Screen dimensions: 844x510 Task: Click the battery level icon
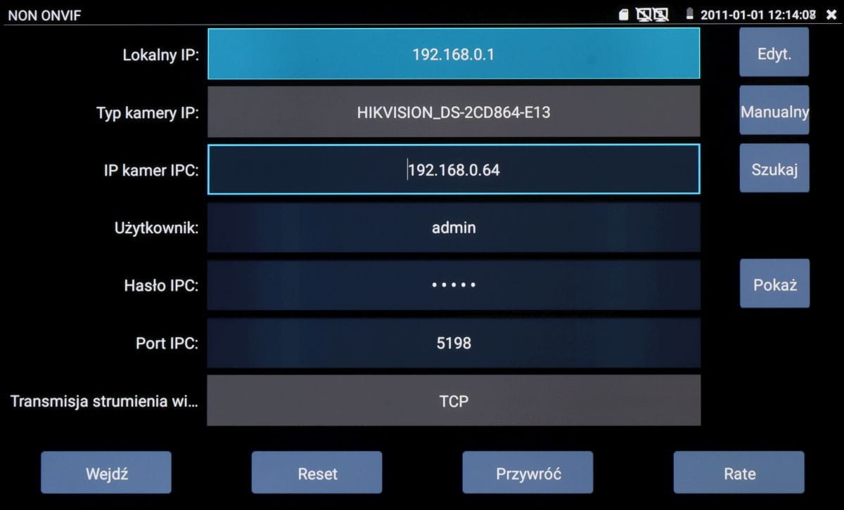pyautogui.click(x=691, y=14)
